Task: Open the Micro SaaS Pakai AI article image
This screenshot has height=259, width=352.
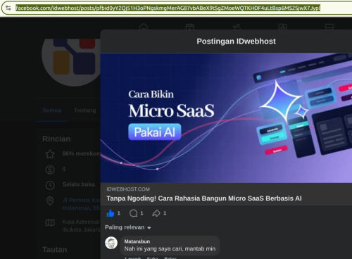Action: pyautogui.click(x=226, y=118)
